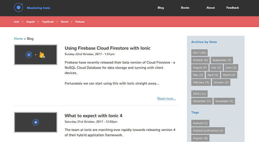Select the TypeScript category in red bar
Image resolution: width=259 pixels, height=142 pixels.
click(48, 22)
